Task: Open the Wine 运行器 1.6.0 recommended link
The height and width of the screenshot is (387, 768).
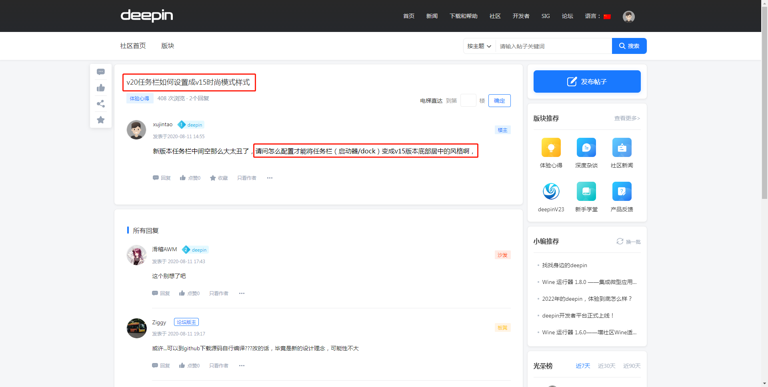Action: pos(589,332)
